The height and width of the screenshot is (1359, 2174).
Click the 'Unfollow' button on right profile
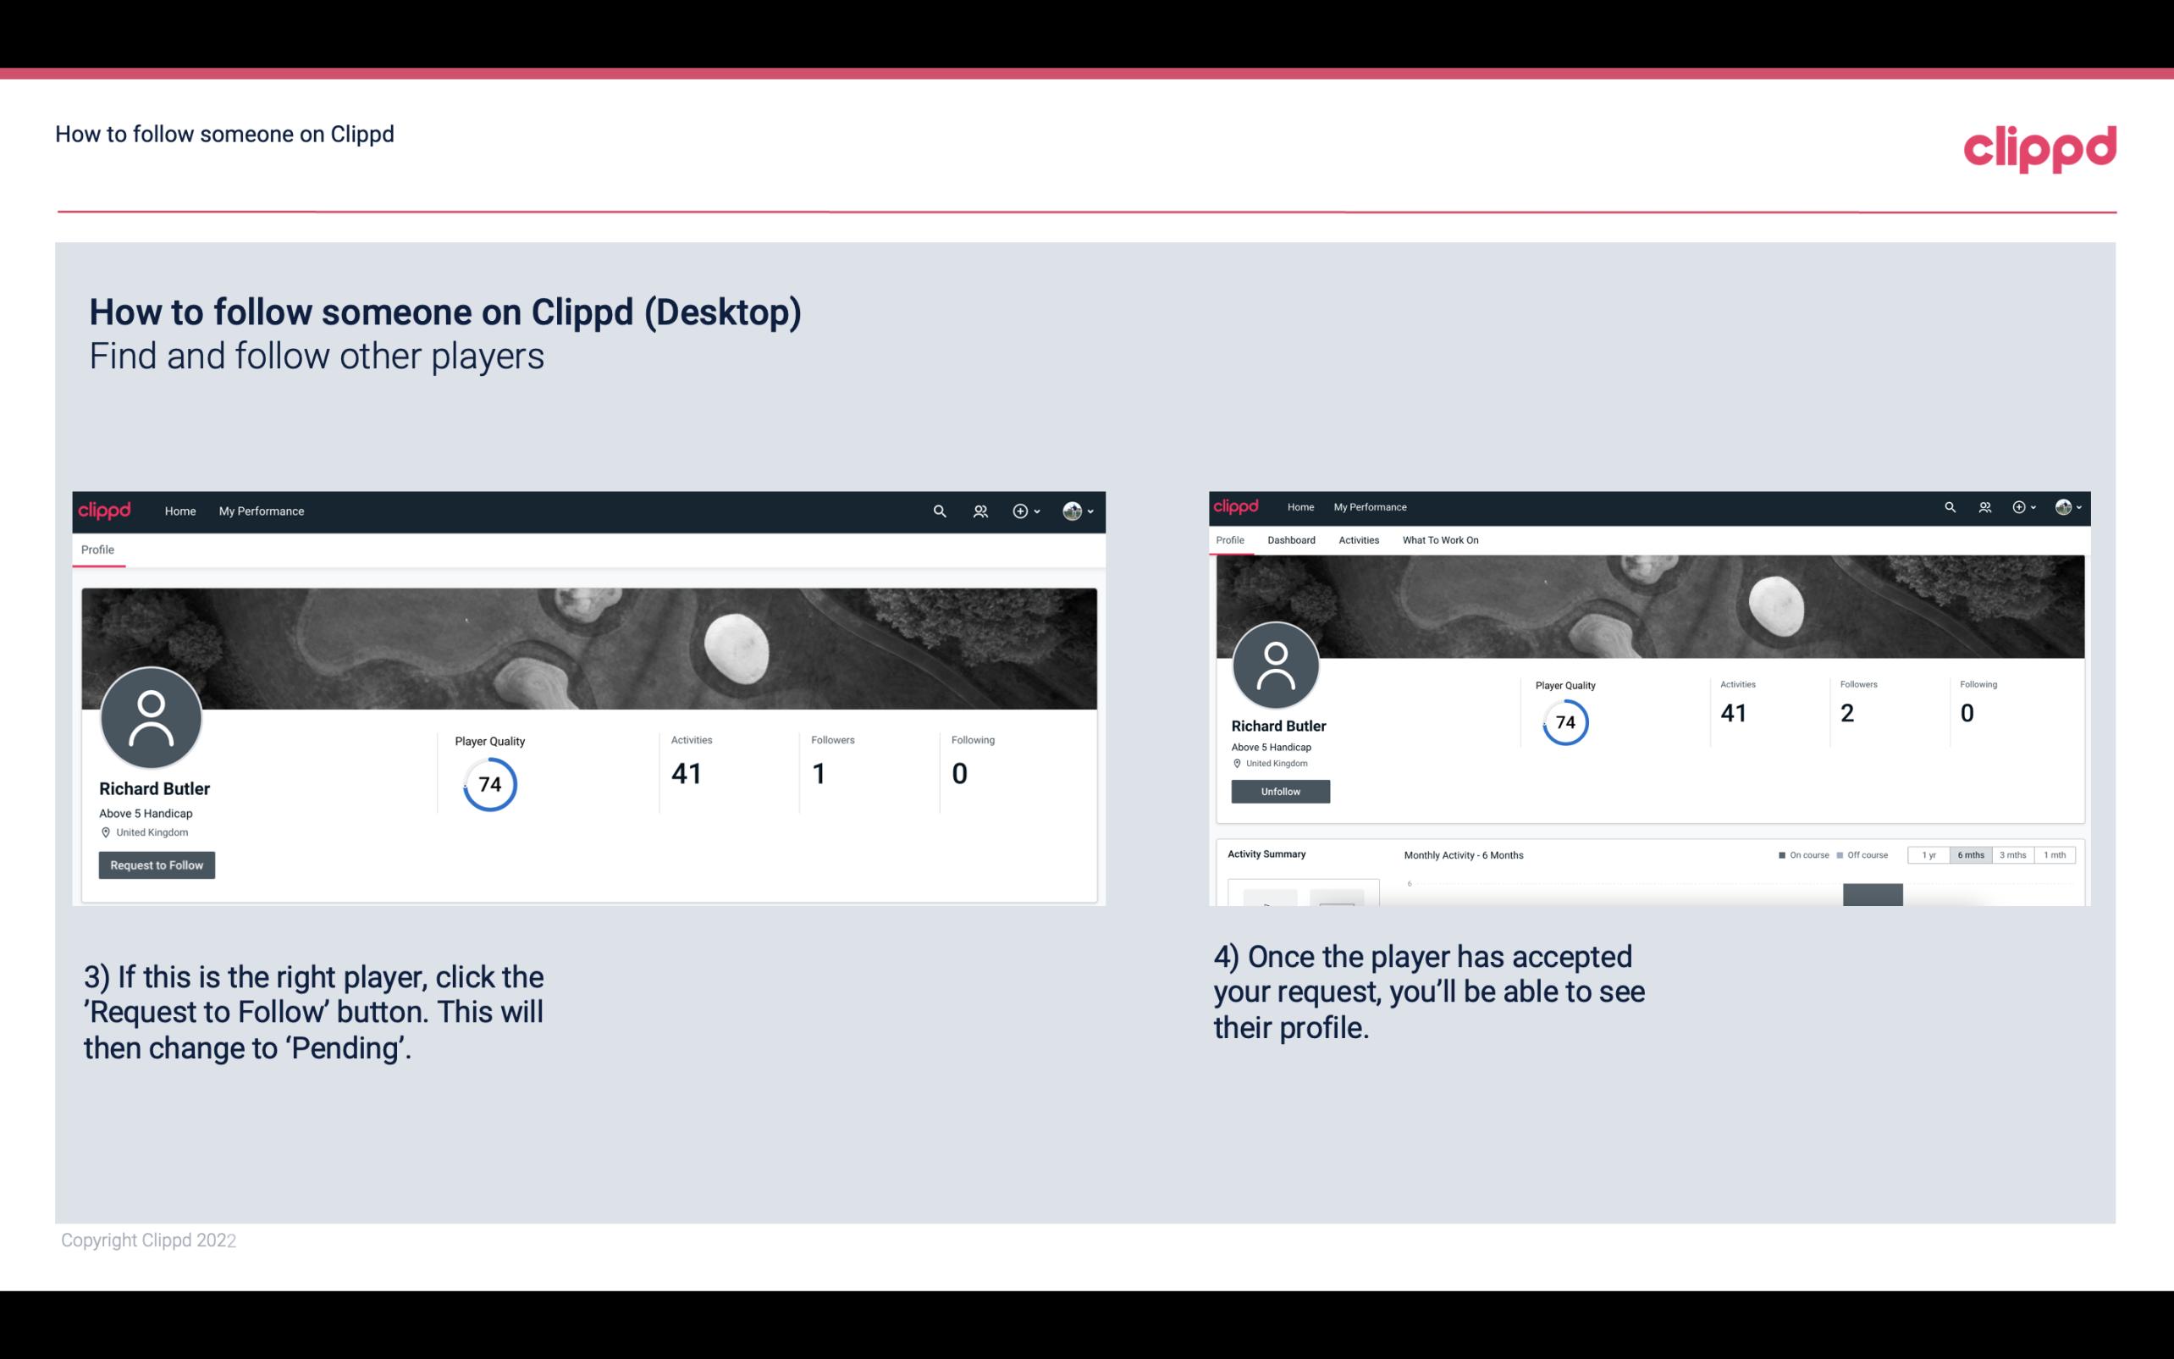click(x=1280, y=791)
